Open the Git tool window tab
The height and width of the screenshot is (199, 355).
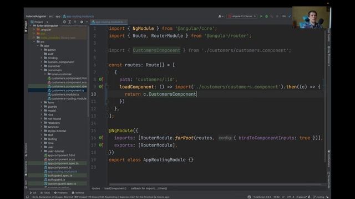pyautogui.click(x=33, y=193)
